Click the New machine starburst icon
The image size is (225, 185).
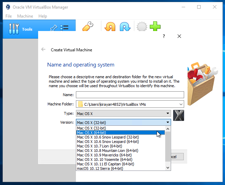click(x=142, y=26)
